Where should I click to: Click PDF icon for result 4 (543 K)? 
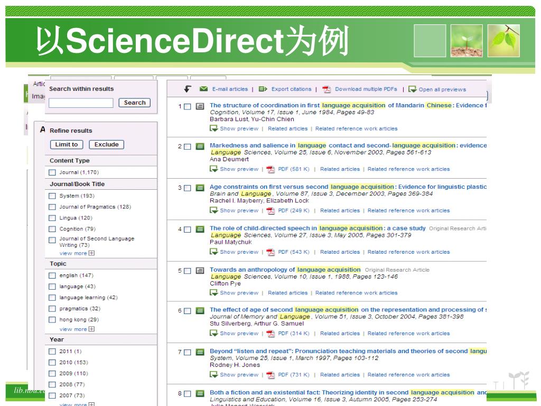[x=271, y=252]
